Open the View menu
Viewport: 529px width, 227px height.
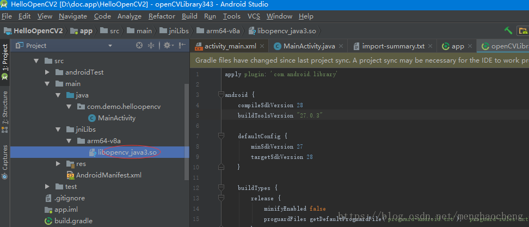tap(45, 16)
